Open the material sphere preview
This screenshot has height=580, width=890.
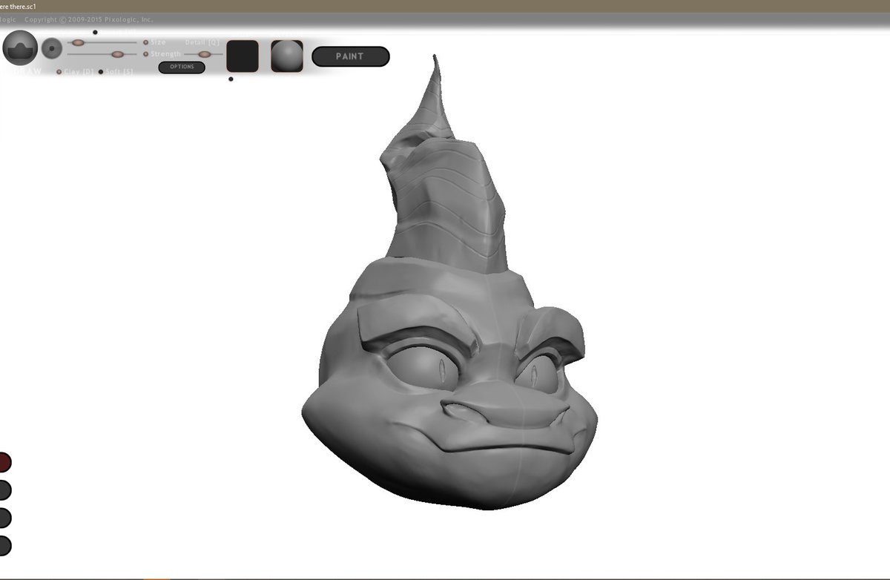[x=286, y=54]
